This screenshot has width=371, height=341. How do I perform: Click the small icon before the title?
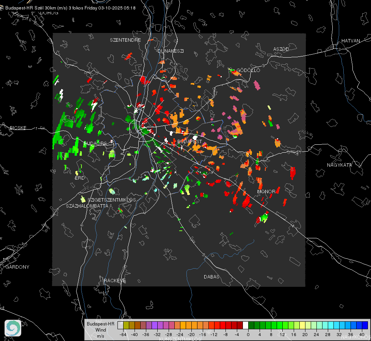point(2,8)
